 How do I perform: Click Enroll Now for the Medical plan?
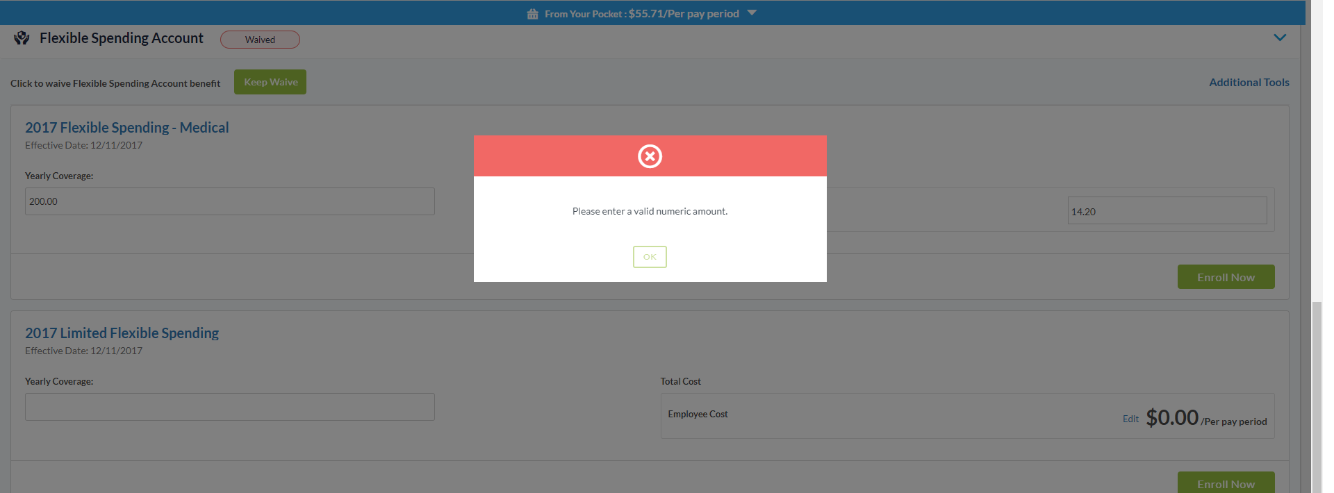pyautogui.click(x=1226, y=277)
